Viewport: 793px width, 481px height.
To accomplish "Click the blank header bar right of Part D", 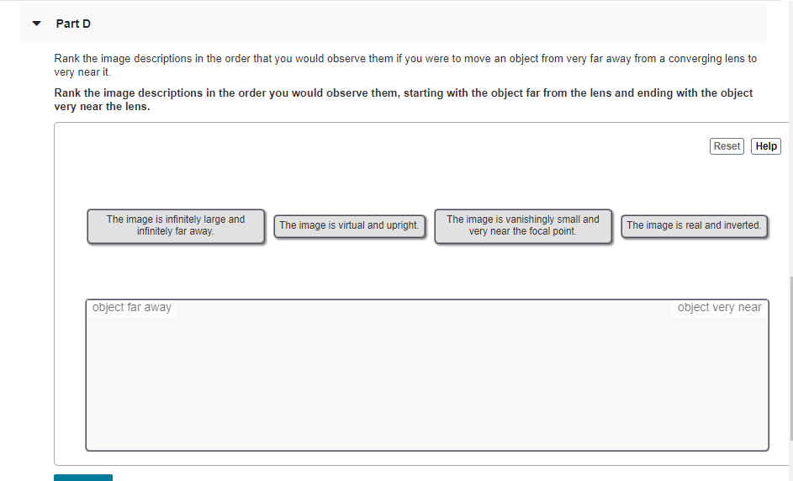I will (420, 24).
